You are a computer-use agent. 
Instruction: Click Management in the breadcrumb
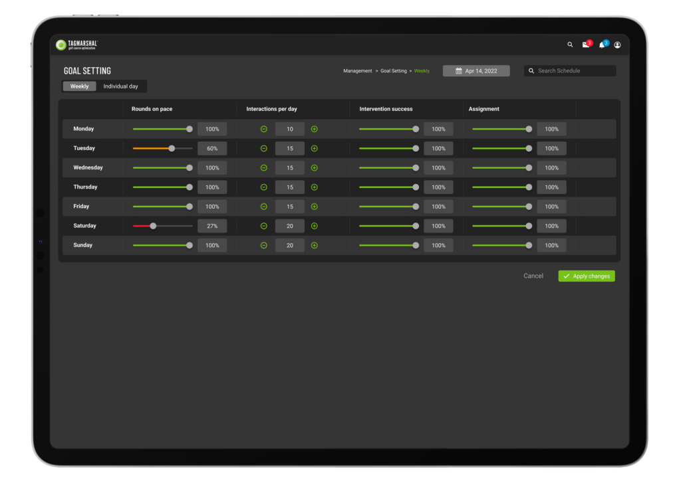[x=357, y=70]
